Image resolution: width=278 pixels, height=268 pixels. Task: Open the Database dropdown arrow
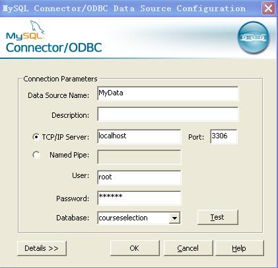[x=174, y=218]
